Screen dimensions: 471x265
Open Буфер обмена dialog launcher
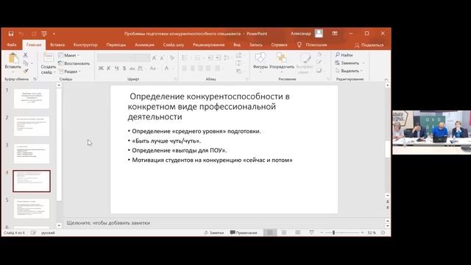[35, 79]
